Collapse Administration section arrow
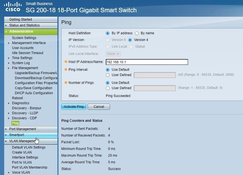 6,32
